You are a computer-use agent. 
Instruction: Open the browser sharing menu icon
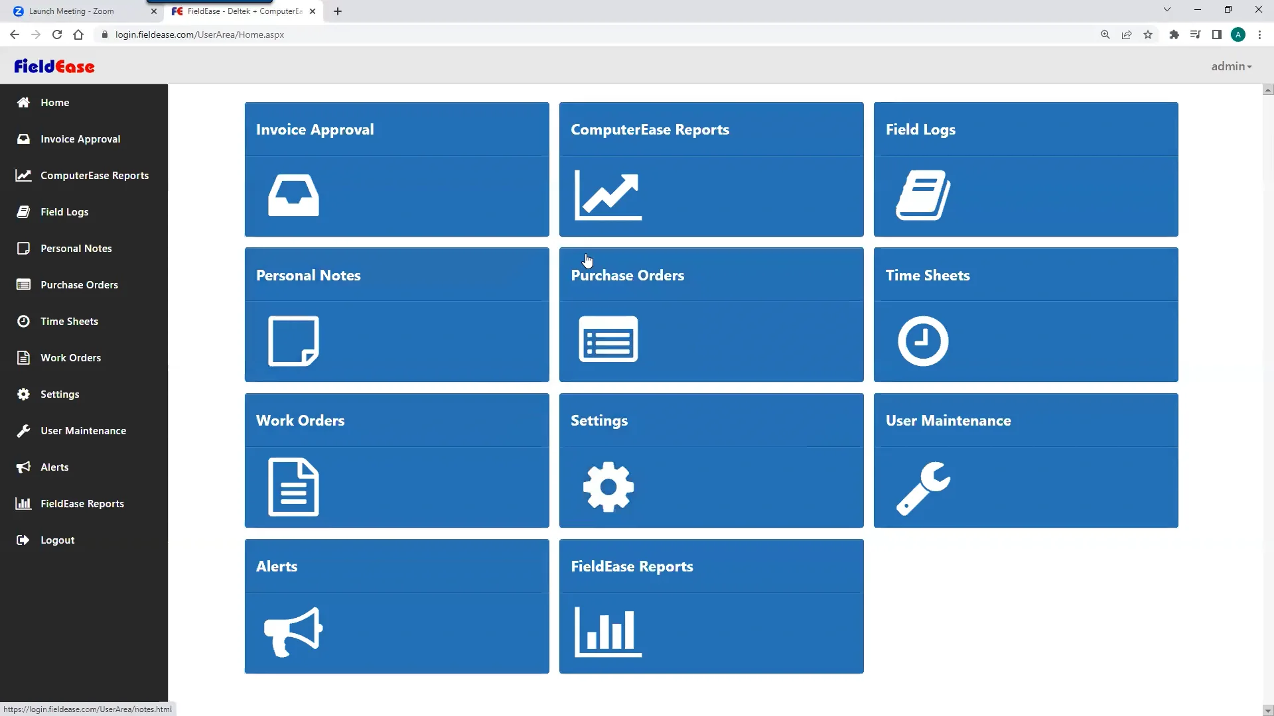click(x=1127, y=34)
